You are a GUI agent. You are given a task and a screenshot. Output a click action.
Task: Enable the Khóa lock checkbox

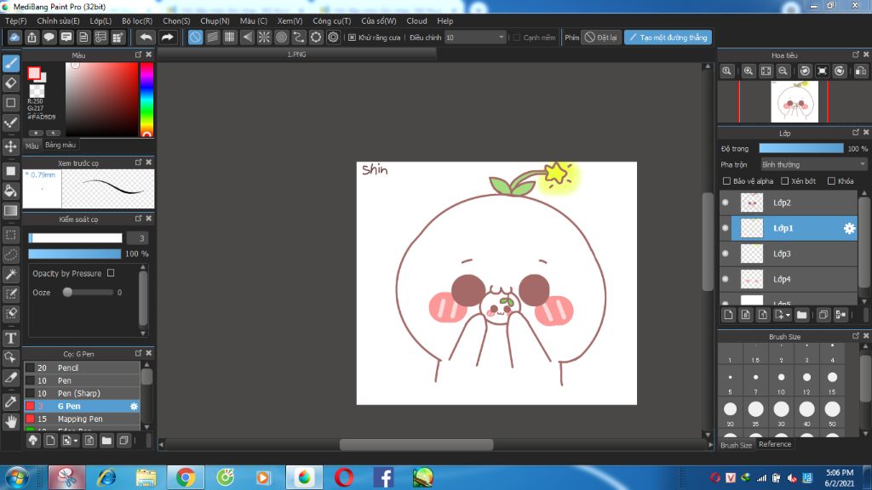click(x=831, y=181)
